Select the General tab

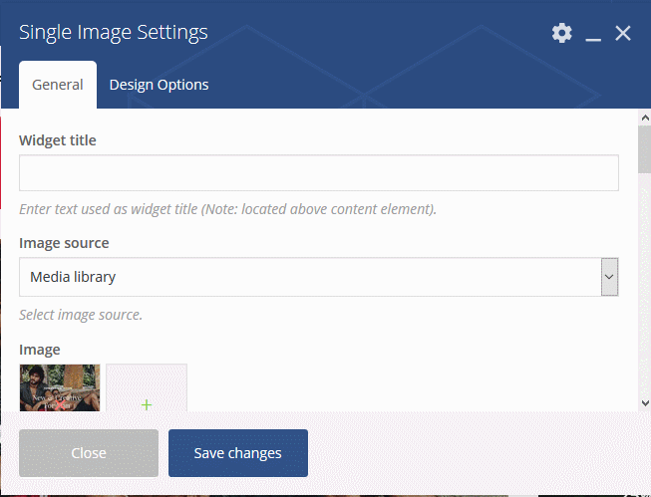(58, 85)
